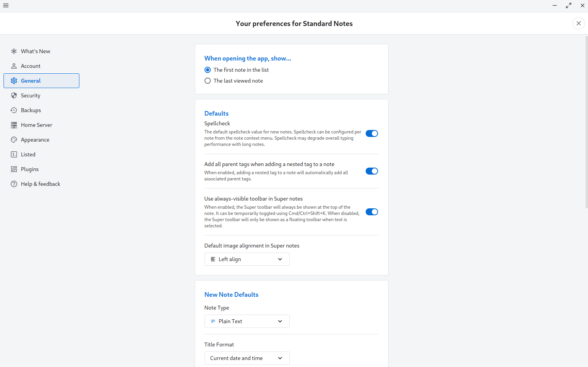Image resolution: width=588 pixels, height=367 pixels.
Task: Disable adding parent tags for nested tags
Action: tap(372, 171)
